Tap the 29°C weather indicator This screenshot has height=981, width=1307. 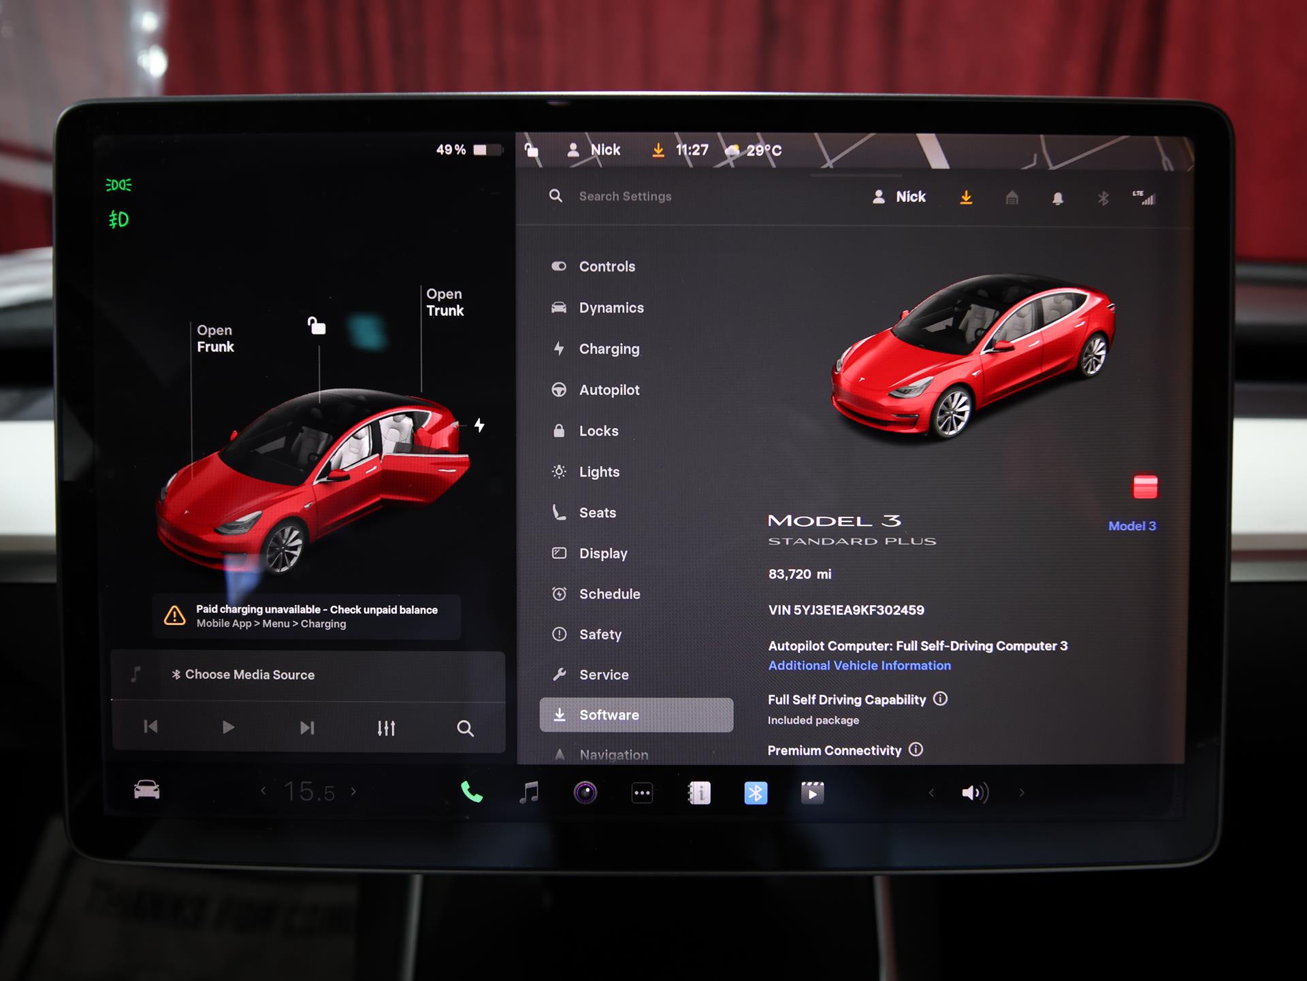coord(754,150)
